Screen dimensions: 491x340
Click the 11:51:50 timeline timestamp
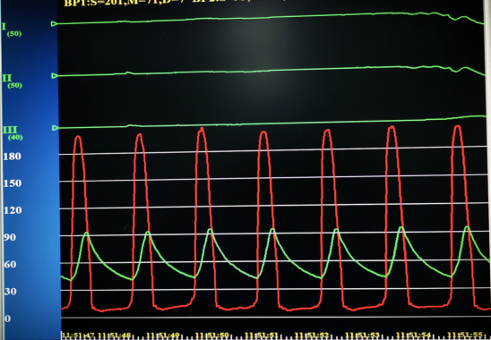tap(211, 336)
